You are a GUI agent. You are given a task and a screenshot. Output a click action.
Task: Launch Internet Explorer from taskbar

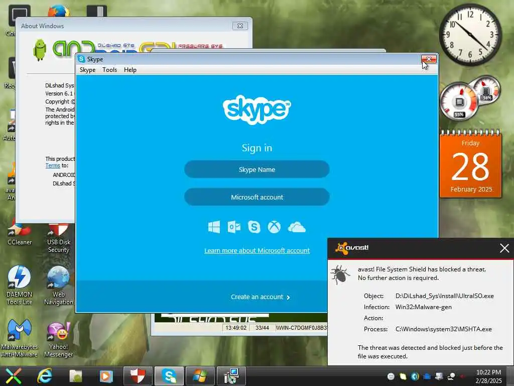[x=45, y=376]
